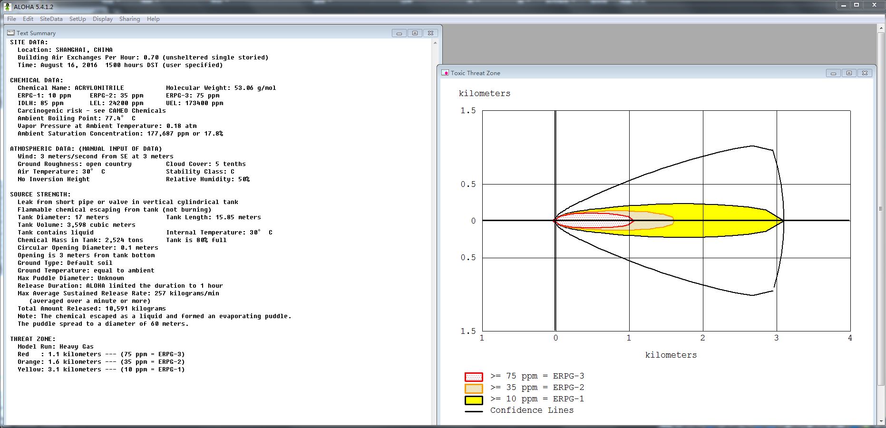Screen dimensions: 886x428
Task: Click the 'Max Average Sustained Release Rate' line
Action: point(118,293)
